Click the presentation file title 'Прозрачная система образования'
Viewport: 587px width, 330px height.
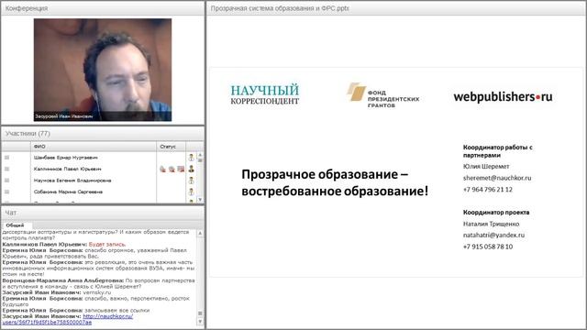pyautogui.click(x=280, y=8)
